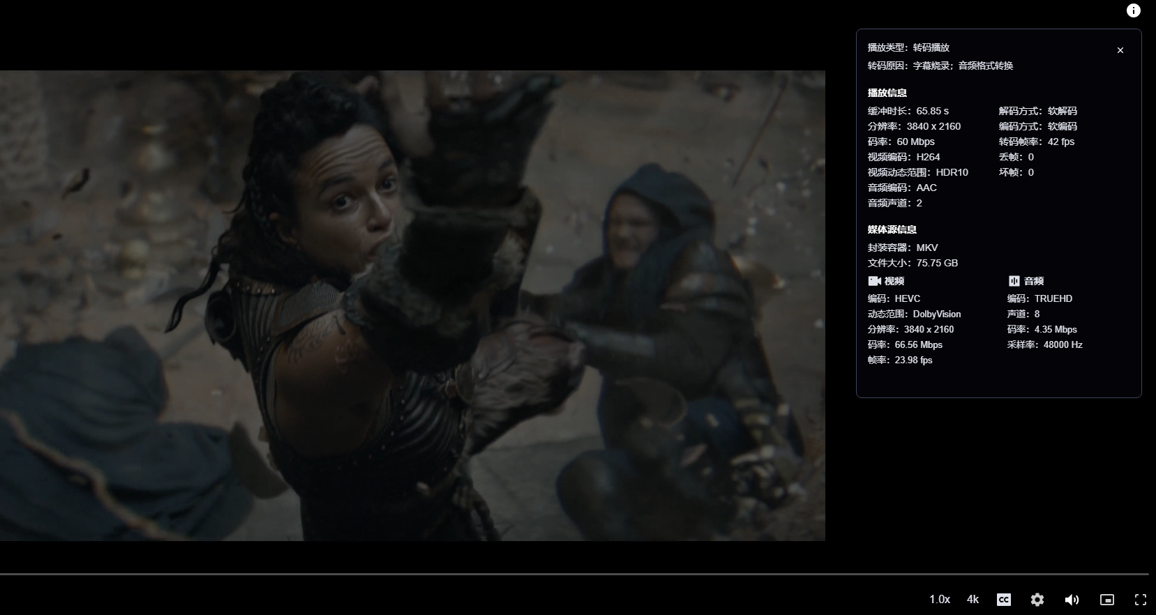
Task: Click the '声道: 8' entry
Action: tap(1023, 314)
